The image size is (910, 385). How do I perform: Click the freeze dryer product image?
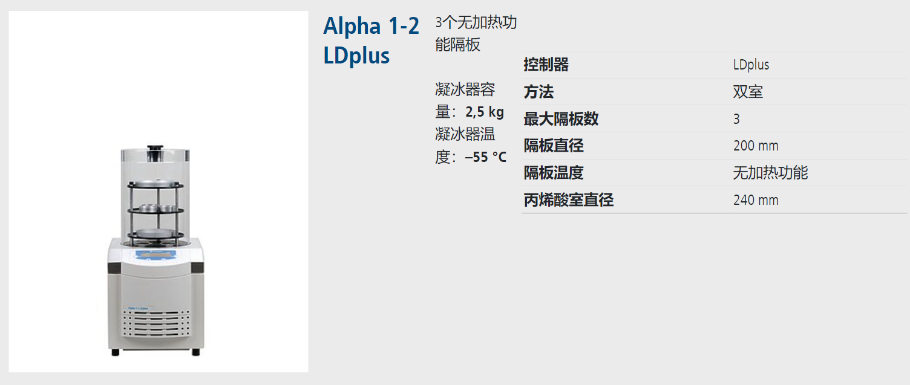[x=159, y=191]
